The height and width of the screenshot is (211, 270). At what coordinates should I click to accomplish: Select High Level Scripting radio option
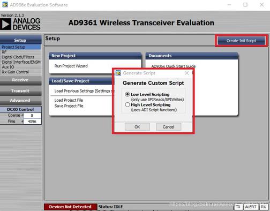[127, 104]
